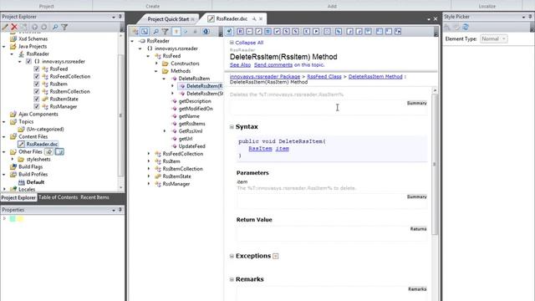Image resolution: width=535 pixels, height=301 pixels.
Task: Click the move down arrow icon in Project Explorer
Action: point(44,27)
